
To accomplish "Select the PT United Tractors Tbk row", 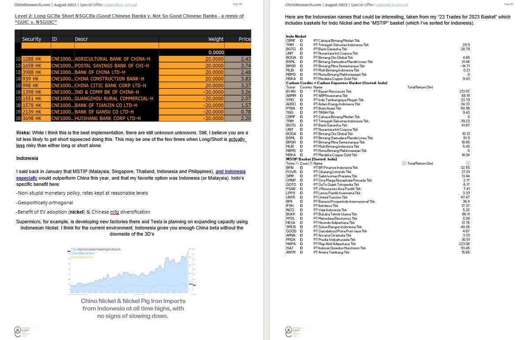I will coord(378,197).
